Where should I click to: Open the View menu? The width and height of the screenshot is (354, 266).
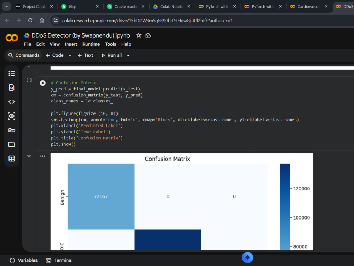[55, 44]
